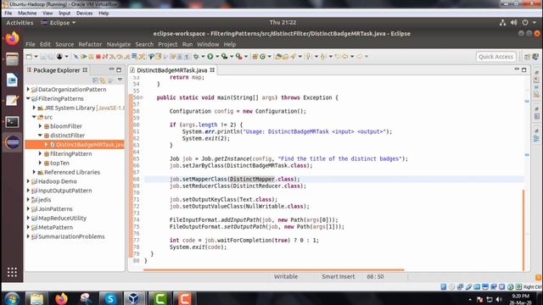543x305 pixels.
Task: Click the Open Type icon in the toolbar
Action: pos(278,57)
